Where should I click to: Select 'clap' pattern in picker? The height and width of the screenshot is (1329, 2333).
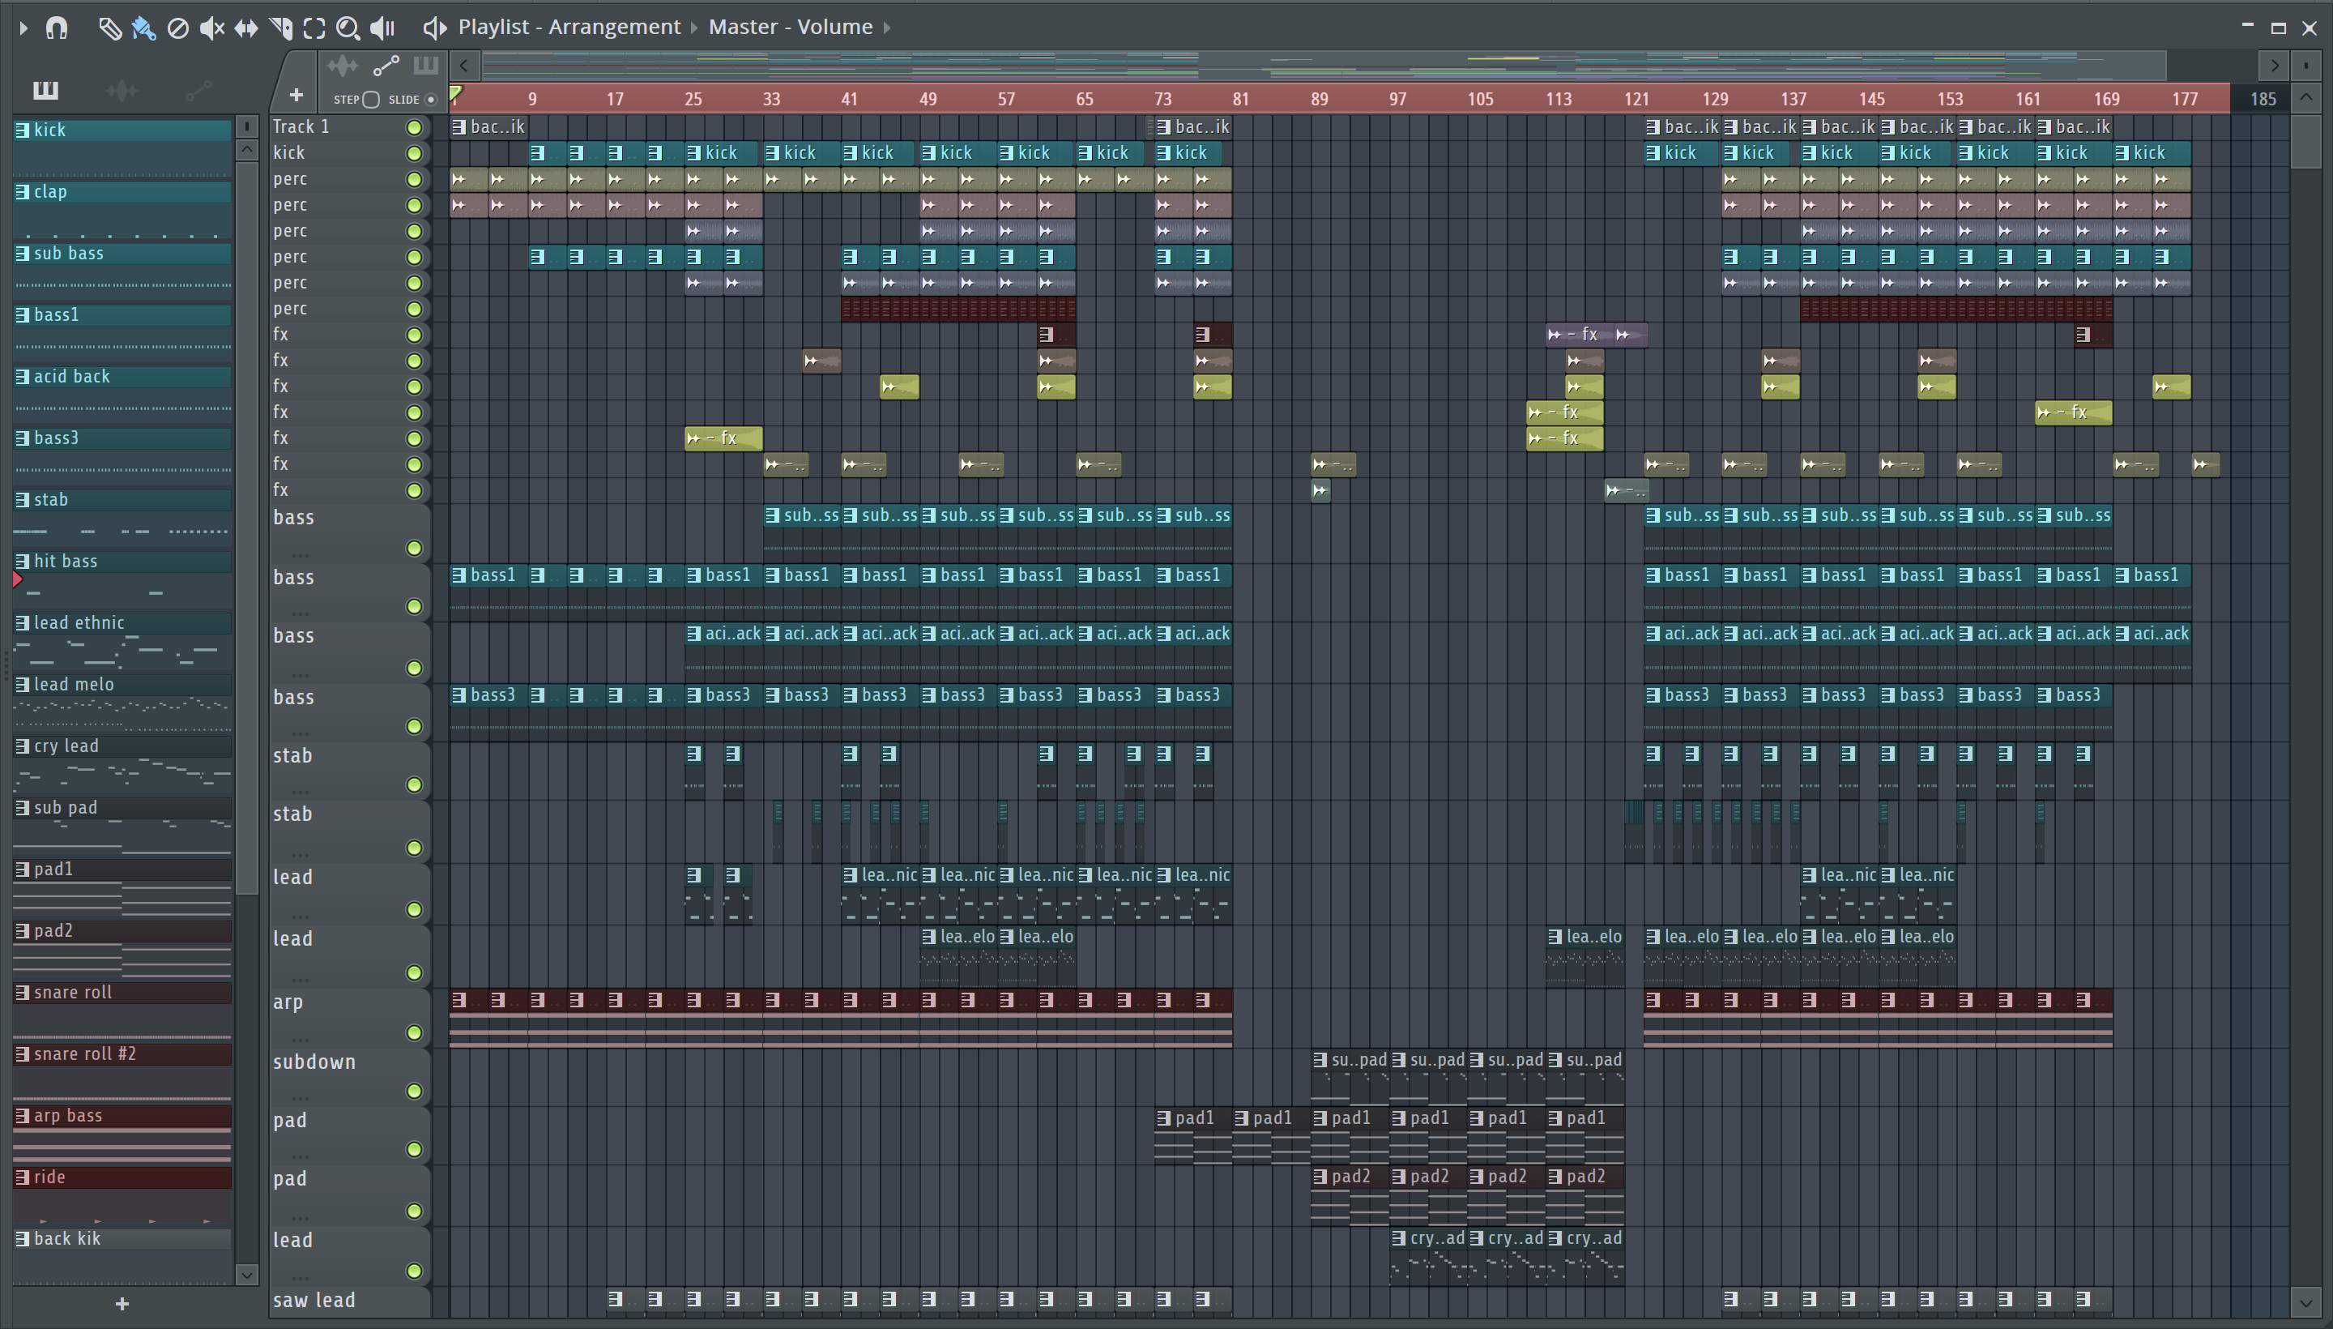(122, 192)
